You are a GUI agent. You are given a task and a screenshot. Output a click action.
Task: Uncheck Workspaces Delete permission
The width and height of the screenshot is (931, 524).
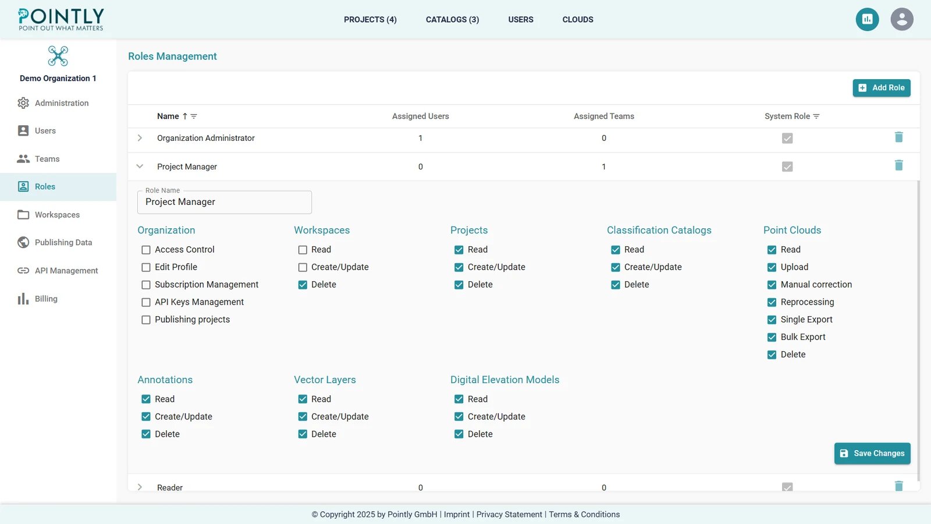pyautogui.click(x=303, y=285)
